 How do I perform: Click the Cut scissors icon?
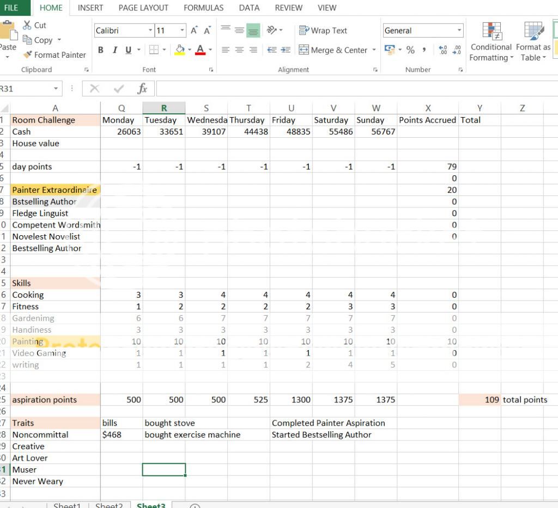27,25
